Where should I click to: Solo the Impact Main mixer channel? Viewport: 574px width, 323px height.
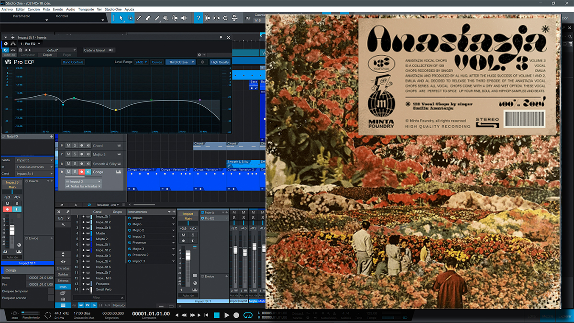193,235
